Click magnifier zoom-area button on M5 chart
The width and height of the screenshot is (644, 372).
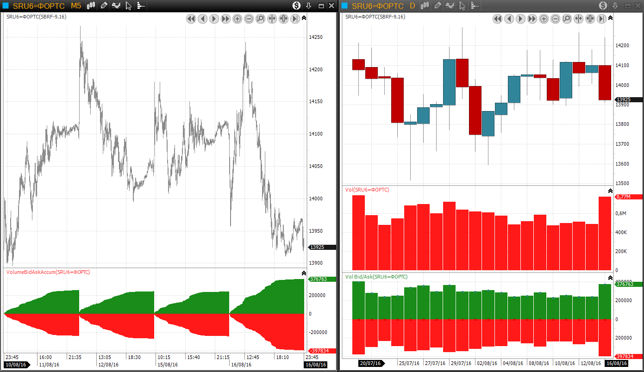(x=260, y=19)
